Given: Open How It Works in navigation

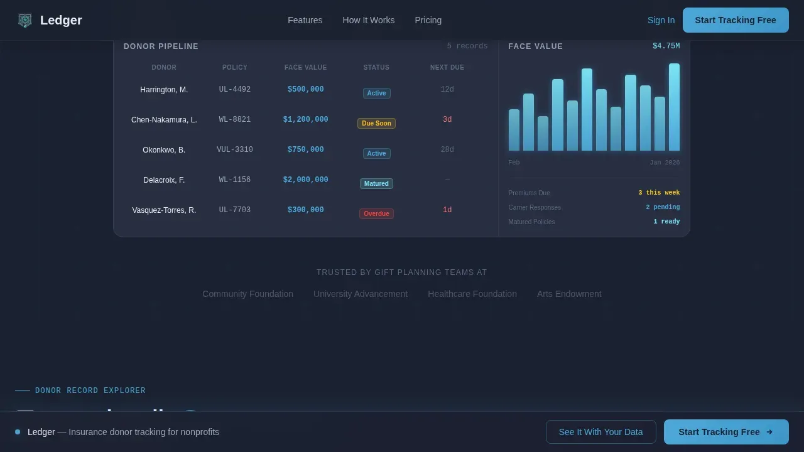Looking at the screenshot, I should pyautogui.click(x=369, y=20).
